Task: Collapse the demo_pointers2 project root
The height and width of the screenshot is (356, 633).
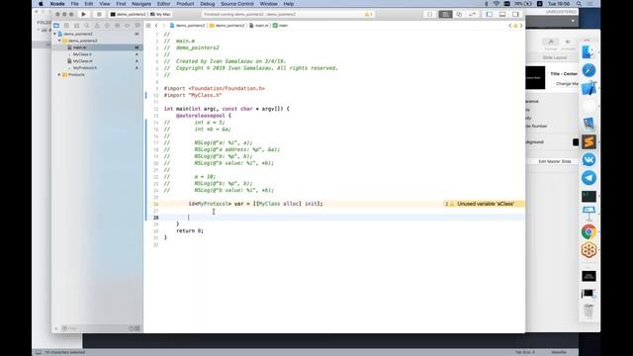Action: point(55,34)
